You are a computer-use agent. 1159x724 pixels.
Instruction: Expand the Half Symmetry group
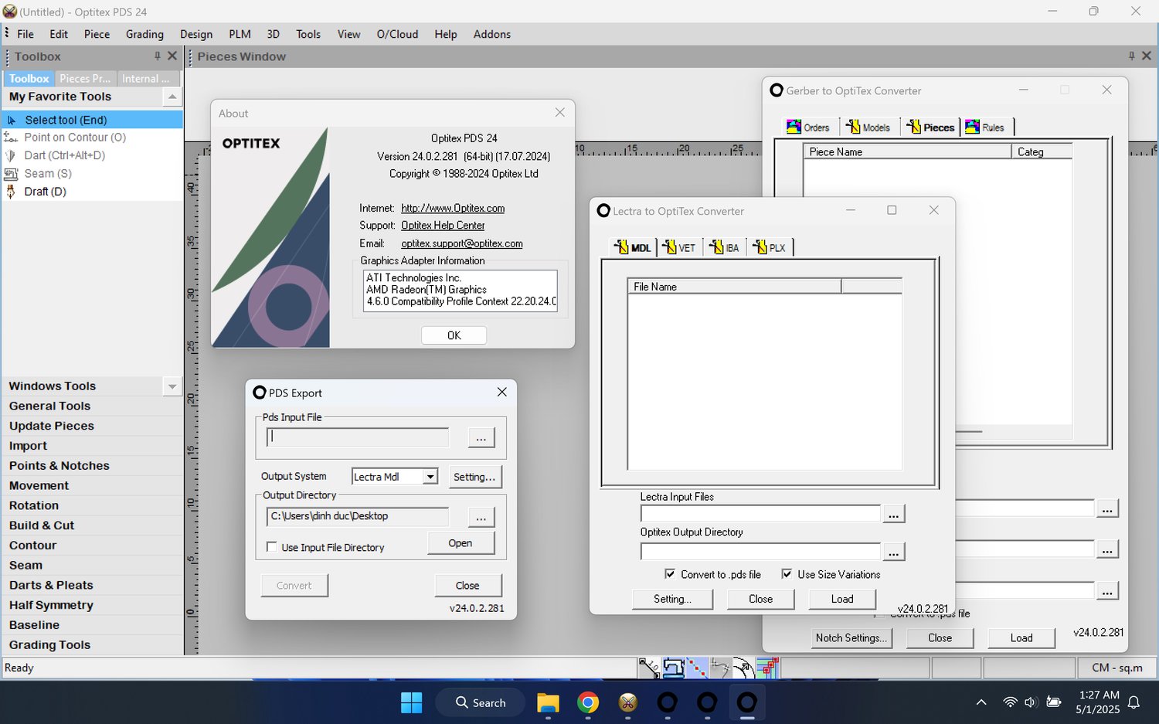click(x=92, y=605)
